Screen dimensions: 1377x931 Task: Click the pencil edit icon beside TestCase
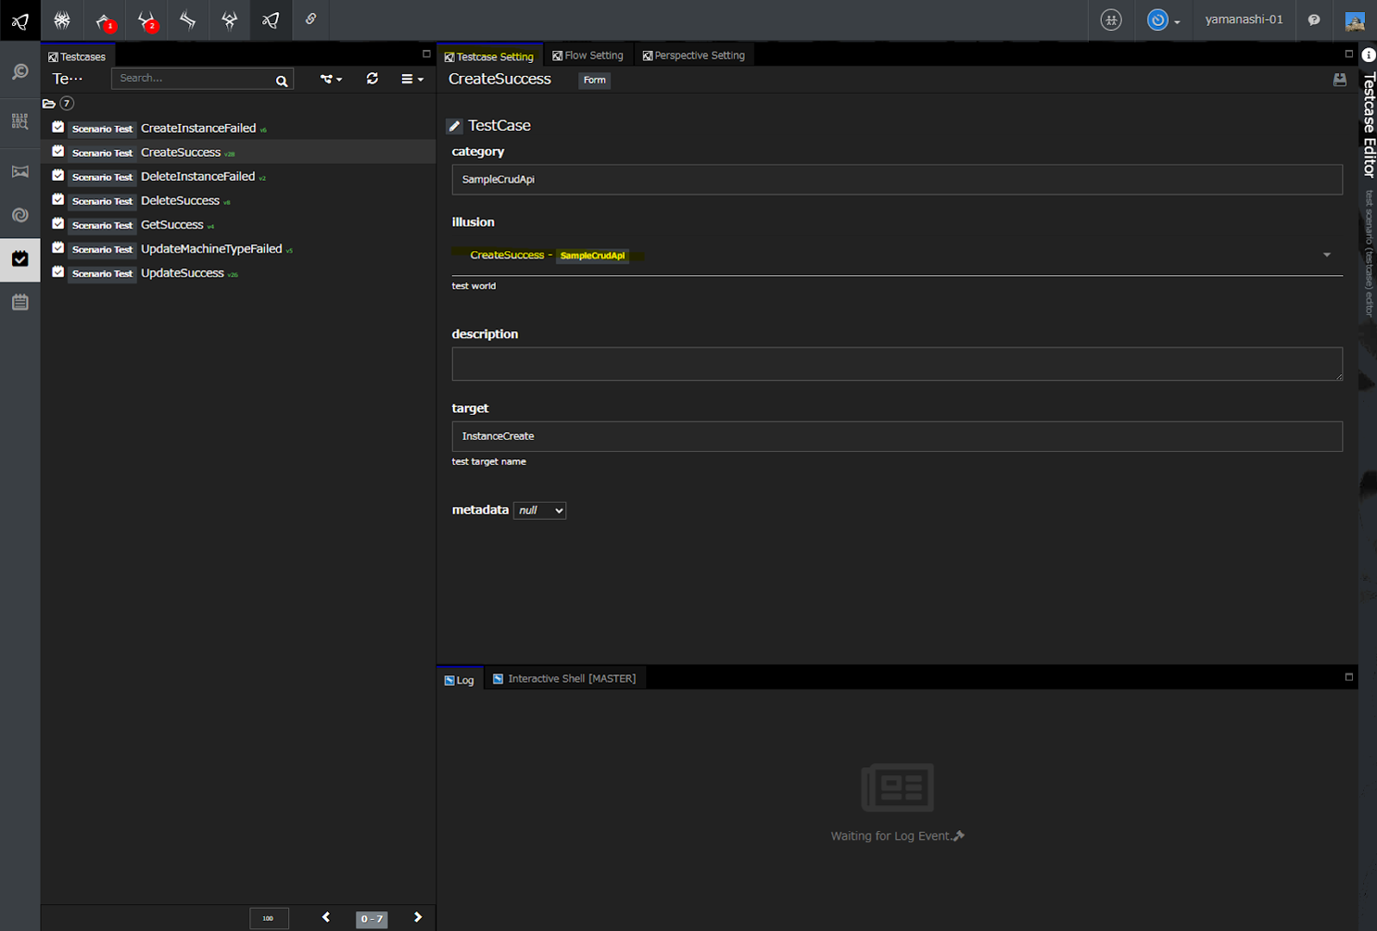tap(455, 127)
